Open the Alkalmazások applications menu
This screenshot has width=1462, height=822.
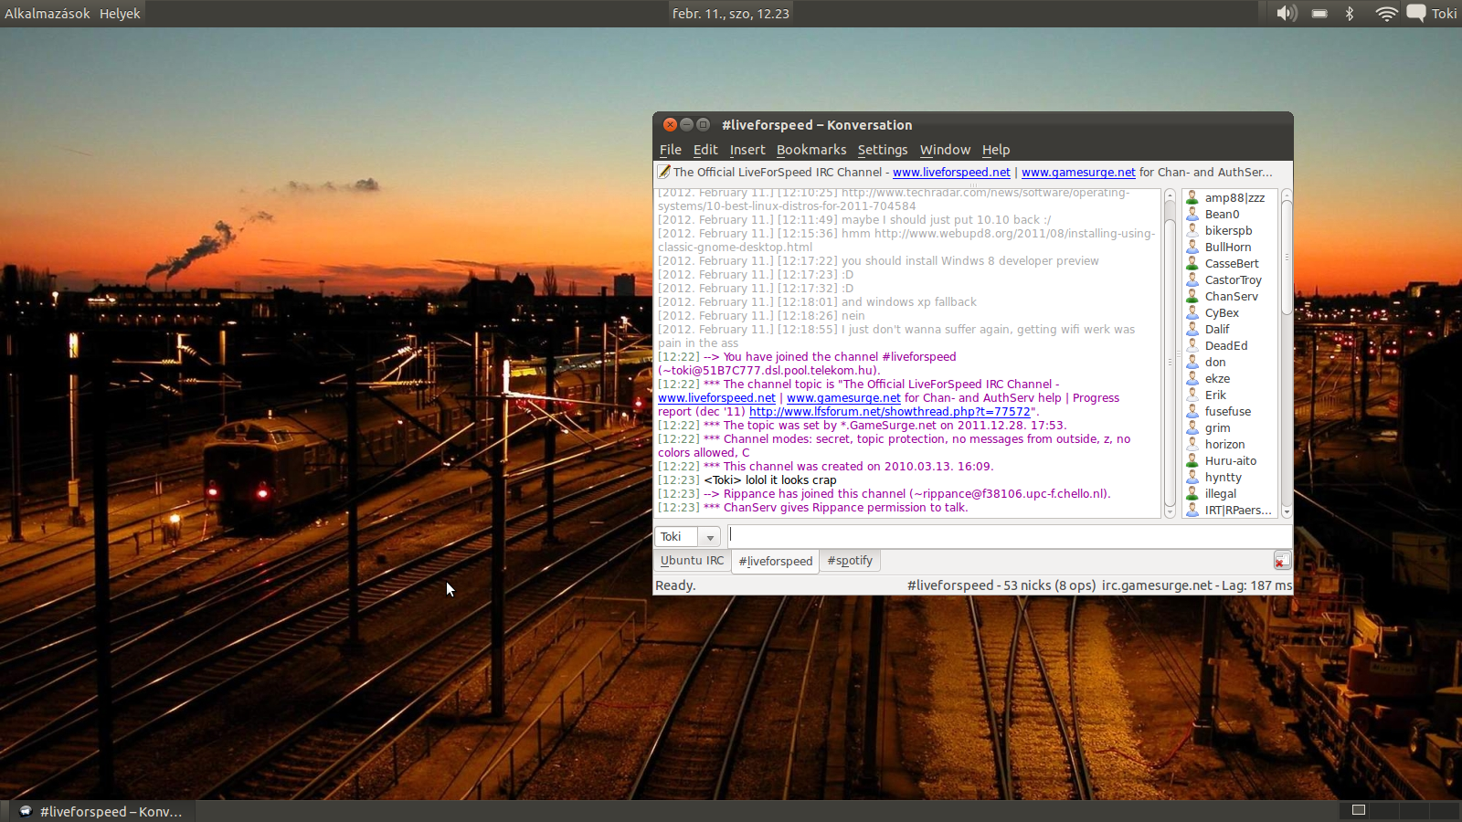[x=47, y=14]
